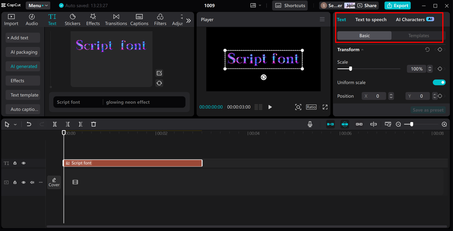
Task: Click the Position X value field
Action: point(378,96)
